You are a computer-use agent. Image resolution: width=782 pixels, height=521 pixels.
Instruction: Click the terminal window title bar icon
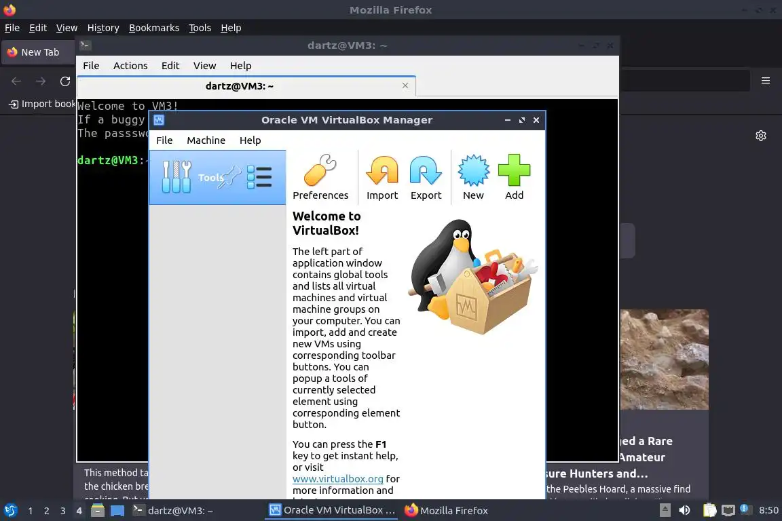pos(85,45)
